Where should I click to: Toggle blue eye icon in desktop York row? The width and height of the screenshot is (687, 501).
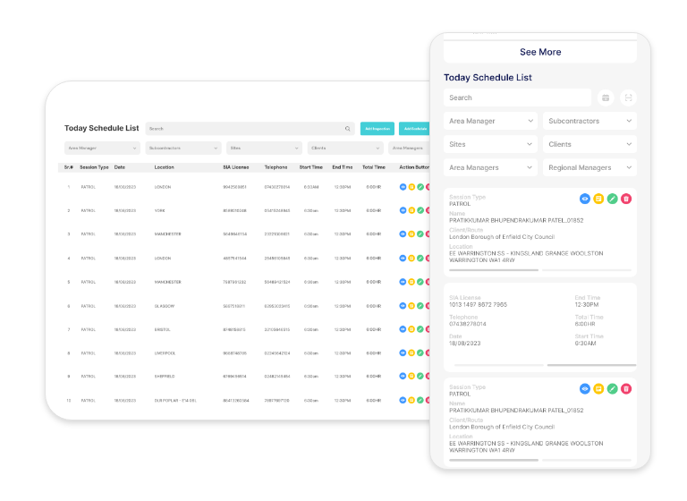pos(403,210)
